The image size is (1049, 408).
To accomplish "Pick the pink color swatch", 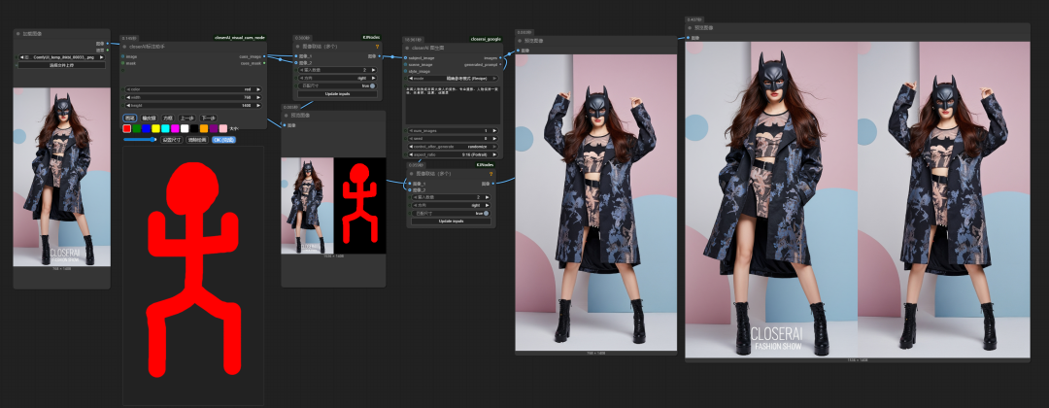I will [223, 128].
